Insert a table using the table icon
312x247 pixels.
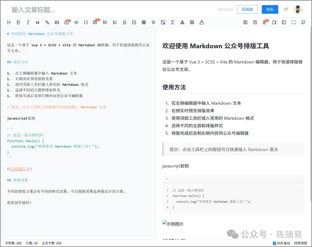tap(143, 22)
